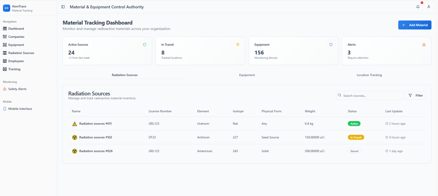Screen dimensions: 438x196
Task: Click warning icon for source #011
Action: tap(74, 124)
